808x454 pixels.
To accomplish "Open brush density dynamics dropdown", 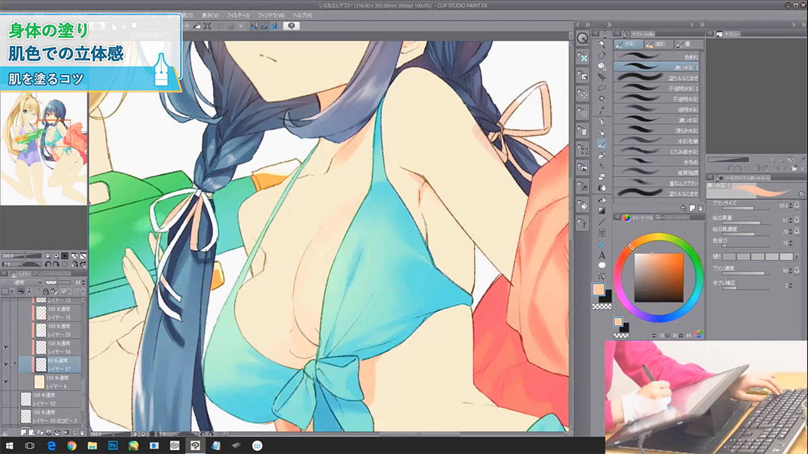I will point(797,271).
